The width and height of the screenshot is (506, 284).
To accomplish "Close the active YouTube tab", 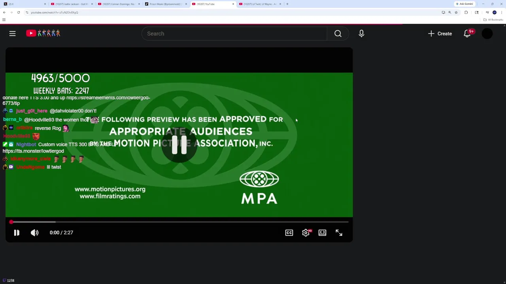I will coord(233,4).
